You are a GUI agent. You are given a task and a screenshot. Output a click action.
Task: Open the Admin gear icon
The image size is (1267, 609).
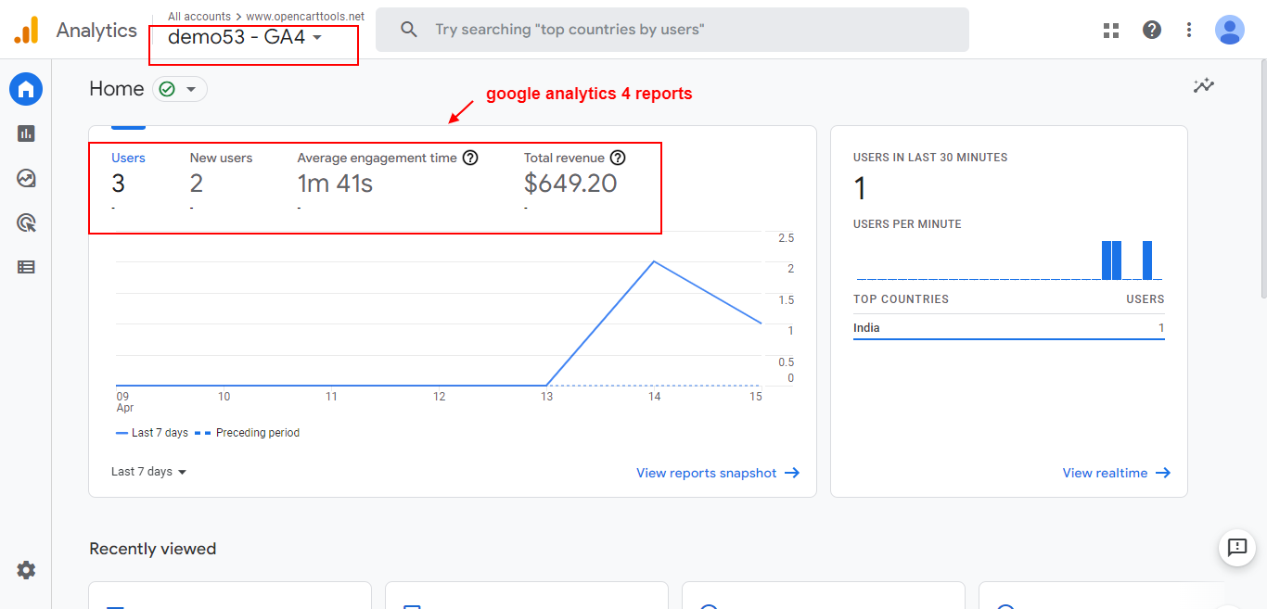(26, 570)
